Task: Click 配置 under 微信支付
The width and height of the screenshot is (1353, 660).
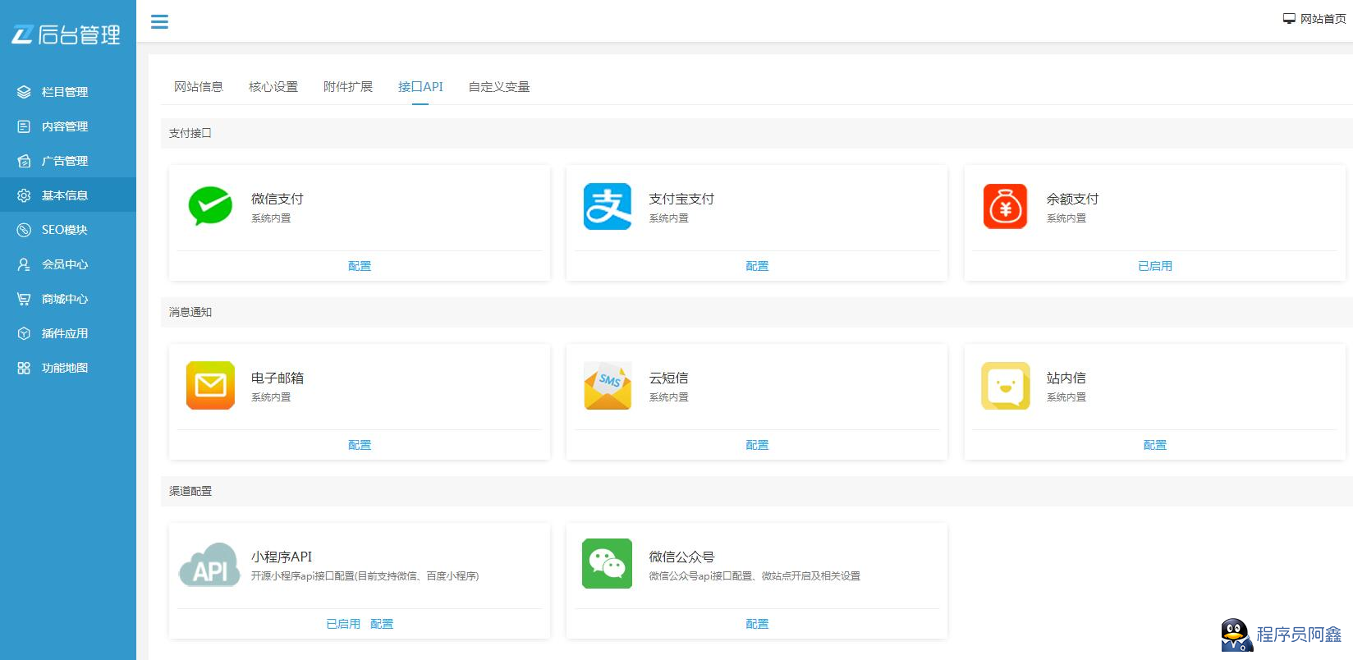Action: click(360, 266)
